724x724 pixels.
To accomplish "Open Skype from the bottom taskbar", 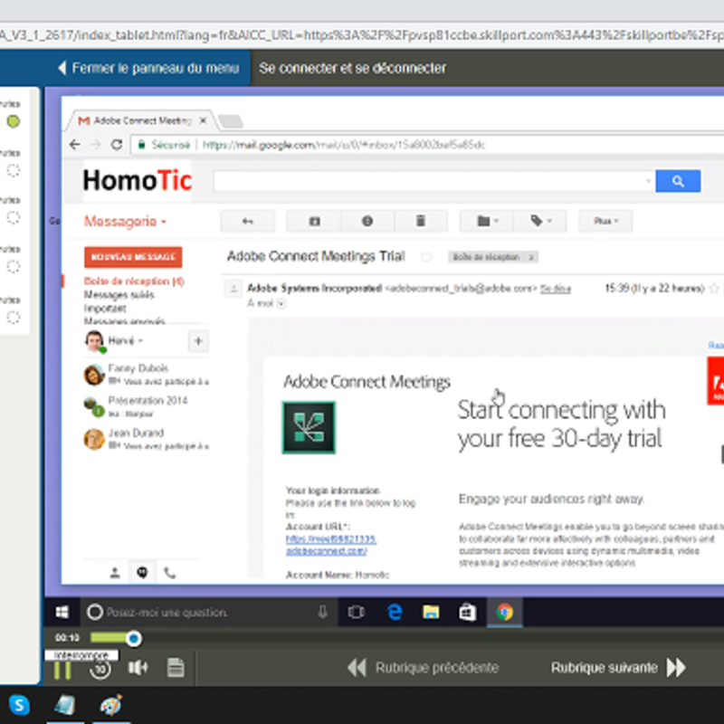I will tap(19, 705).
